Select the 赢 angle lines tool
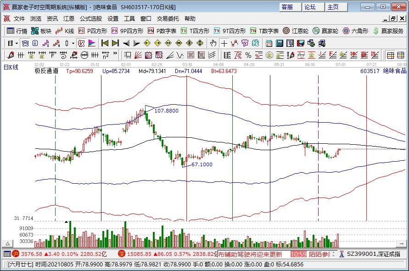The image size is (409, 271). tap(364, 56)
